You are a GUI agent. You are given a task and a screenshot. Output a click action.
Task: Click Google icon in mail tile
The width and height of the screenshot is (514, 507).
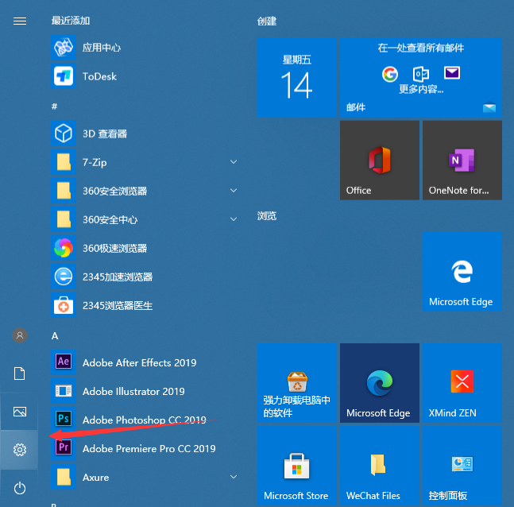tap(390, 74)
